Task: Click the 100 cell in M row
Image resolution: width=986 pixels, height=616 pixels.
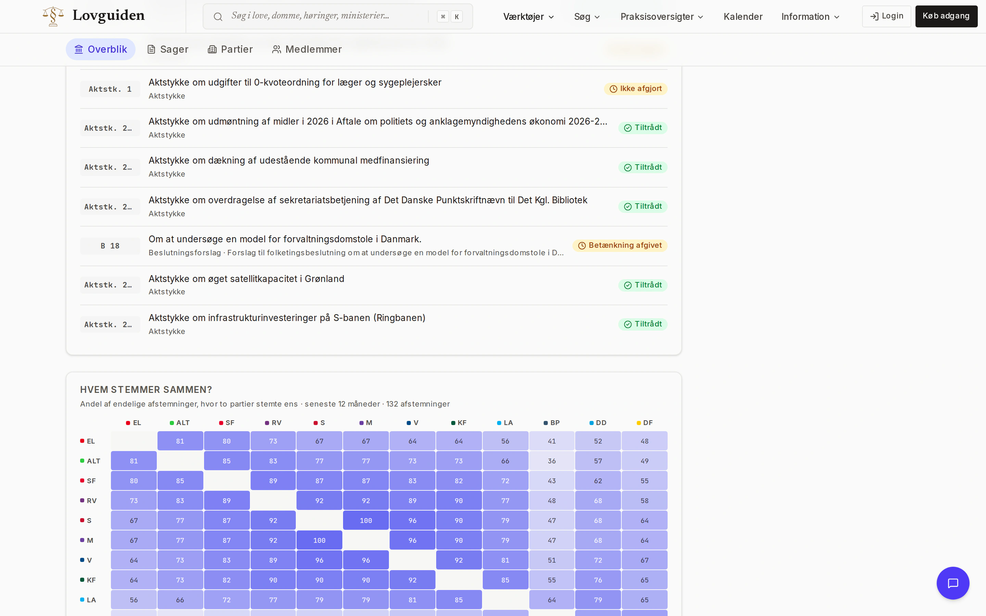Action: tap(319, 540)
